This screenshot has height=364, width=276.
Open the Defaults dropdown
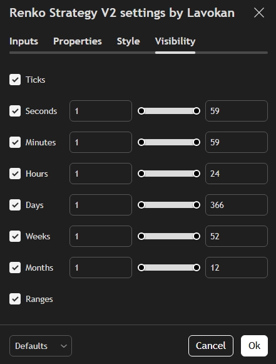click(41, 346)
